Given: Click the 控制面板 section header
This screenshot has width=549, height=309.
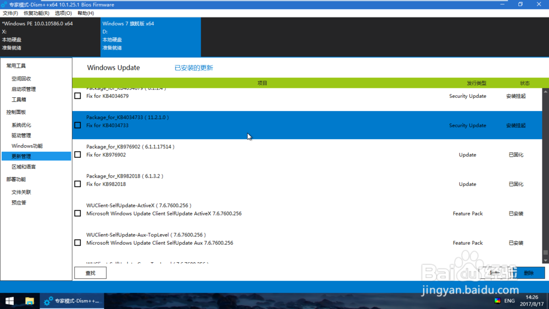Looking at the screenshot, I should [x=16, y=112].
